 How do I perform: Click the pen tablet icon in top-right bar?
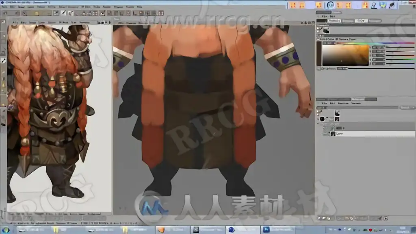pyautogui.click(x=374, y=5)
